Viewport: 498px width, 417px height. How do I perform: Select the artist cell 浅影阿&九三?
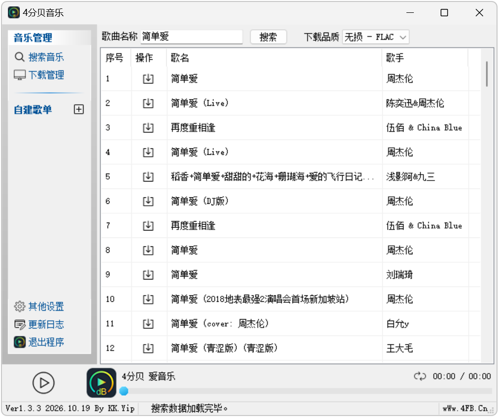(411, 177)
